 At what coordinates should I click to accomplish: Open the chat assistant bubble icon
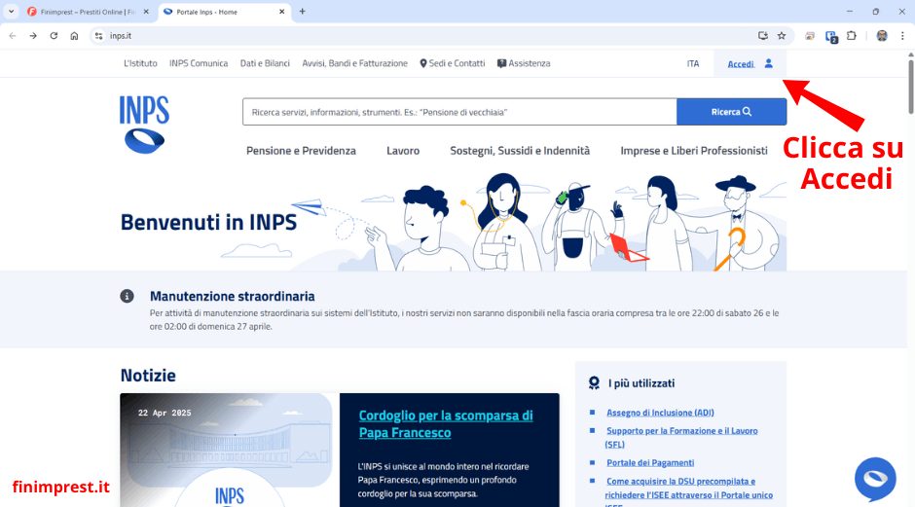coord(875,479)
